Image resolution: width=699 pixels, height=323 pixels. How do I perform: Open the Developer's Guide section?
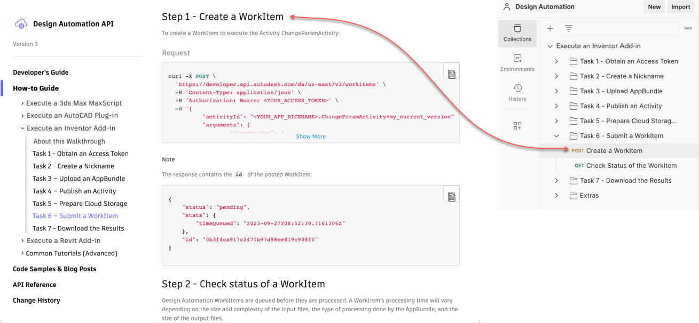coord(41,72)
